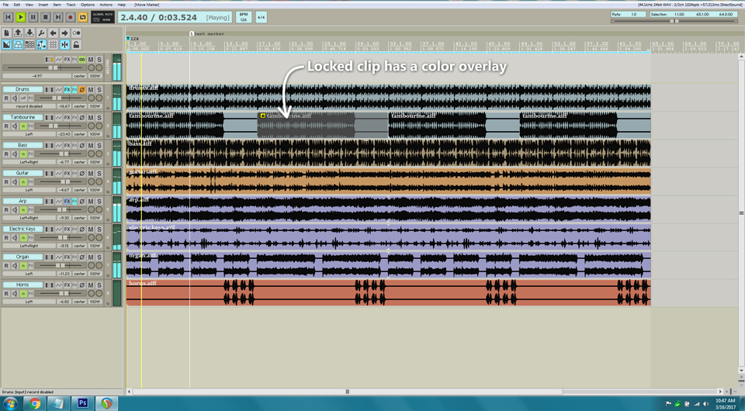Open the Track menu

click(x=71, y=5)
